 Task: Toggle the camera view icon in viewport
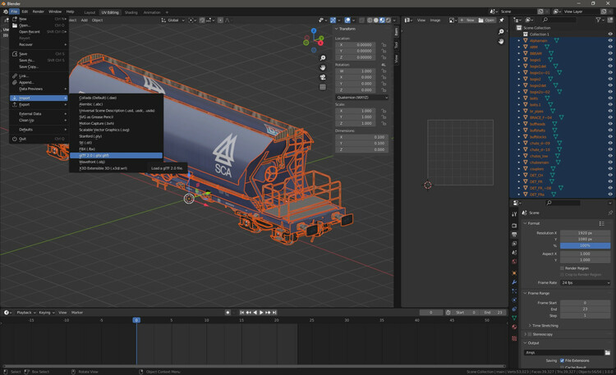pyautogui.click(x=323, y=77)
